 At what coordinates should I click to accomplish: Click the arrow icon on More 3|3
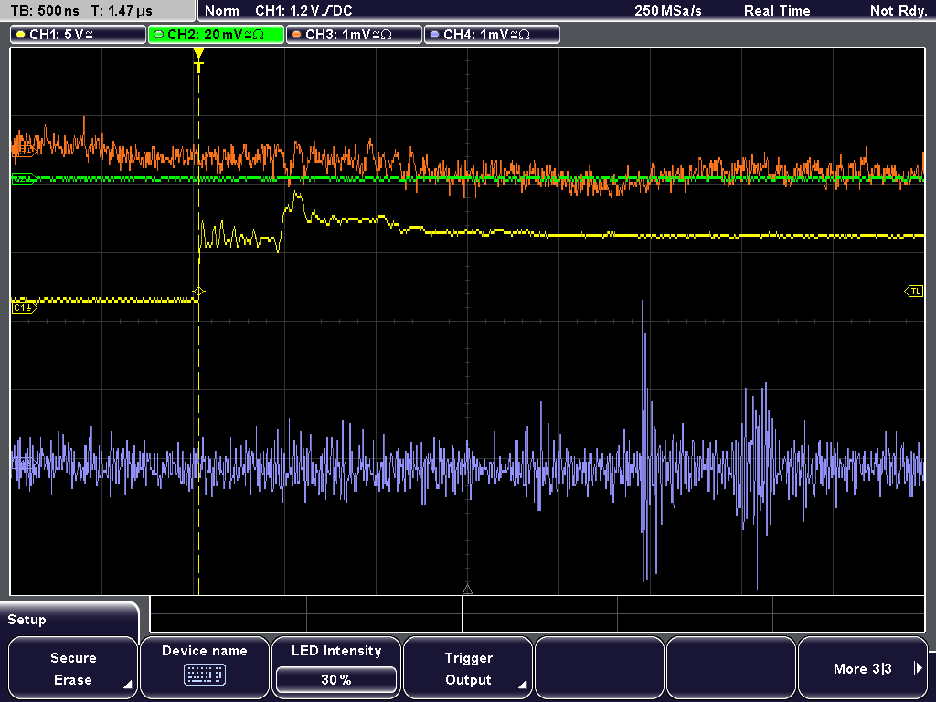(x=918, y=668)
